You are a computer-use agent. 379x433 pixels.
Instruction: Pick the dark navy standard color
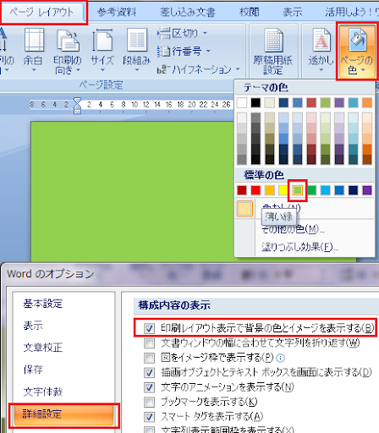point(353,190)
